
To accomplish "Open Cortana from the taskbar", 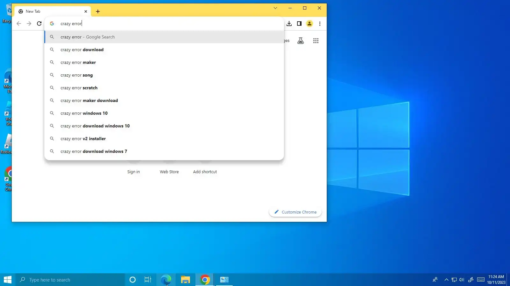I will (133, 280).
